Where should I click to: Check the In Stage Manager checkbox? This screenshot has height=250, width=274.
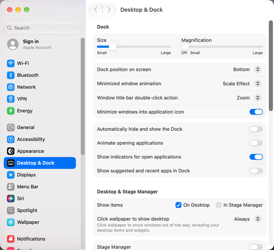[x=218, y=205]
